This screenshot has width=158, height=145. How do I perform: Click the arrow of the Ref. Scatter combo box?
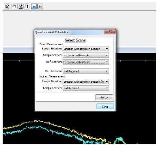tap(107, 62)
